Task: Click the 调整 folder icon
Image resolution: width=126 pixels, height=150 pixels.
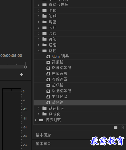Action: (44, 22)
